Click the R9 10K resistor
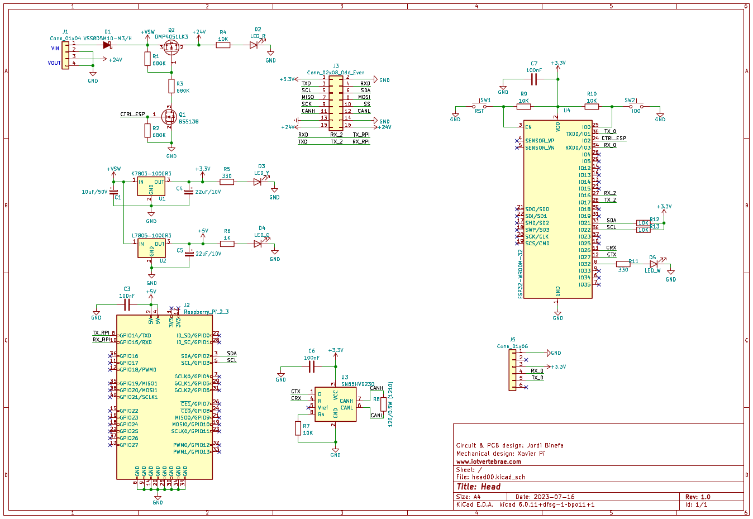This screenshot has width=753, height=519. [x=523, y=106]
